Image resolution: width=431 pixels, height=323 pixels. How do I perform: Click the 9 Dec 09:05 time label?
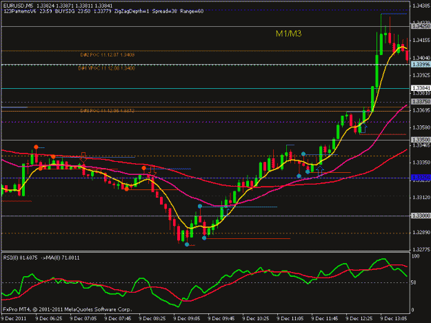187,319
